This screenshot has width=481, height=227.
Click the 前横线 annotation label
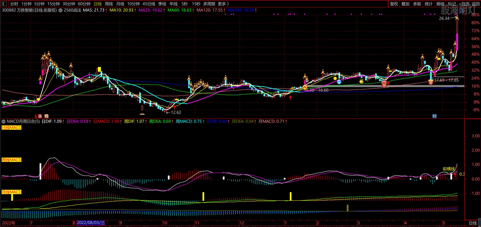tap(449, 169)
